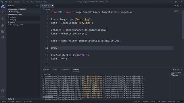
Task: Collapse the IMG_MANIPULATION folder section
Action: tap(7, 14)
